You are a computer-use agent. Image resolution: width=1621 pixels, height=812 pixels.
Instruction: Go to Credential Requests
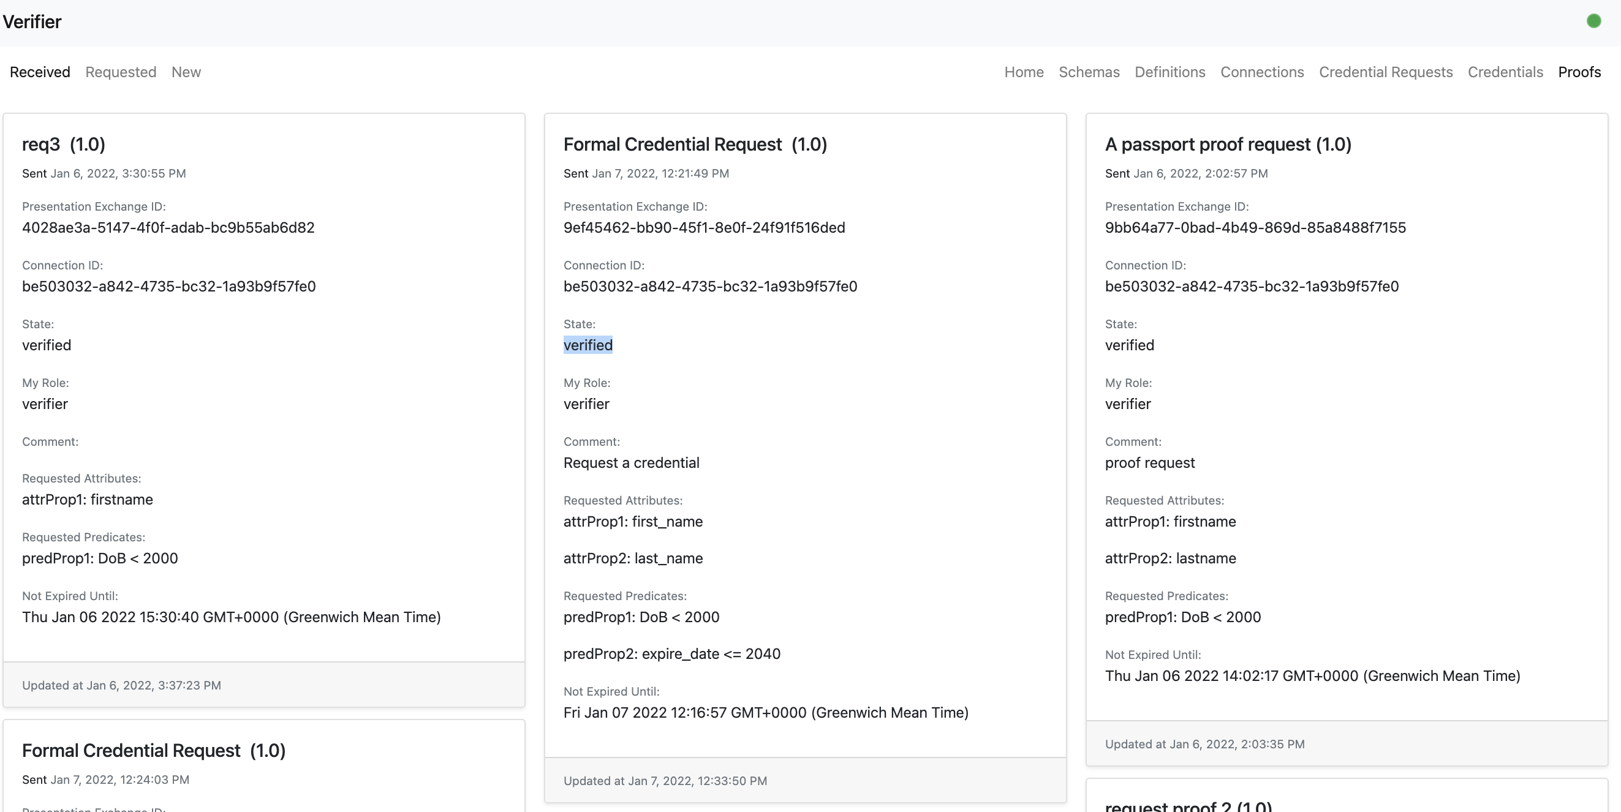point(1386,72)
